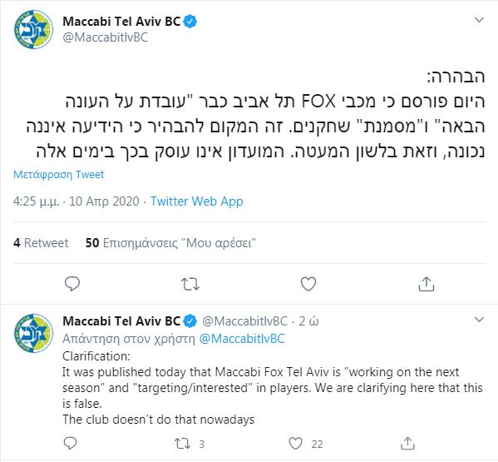View the 4 Retweet list
The image size is (498, 462).
coord(41,243)
